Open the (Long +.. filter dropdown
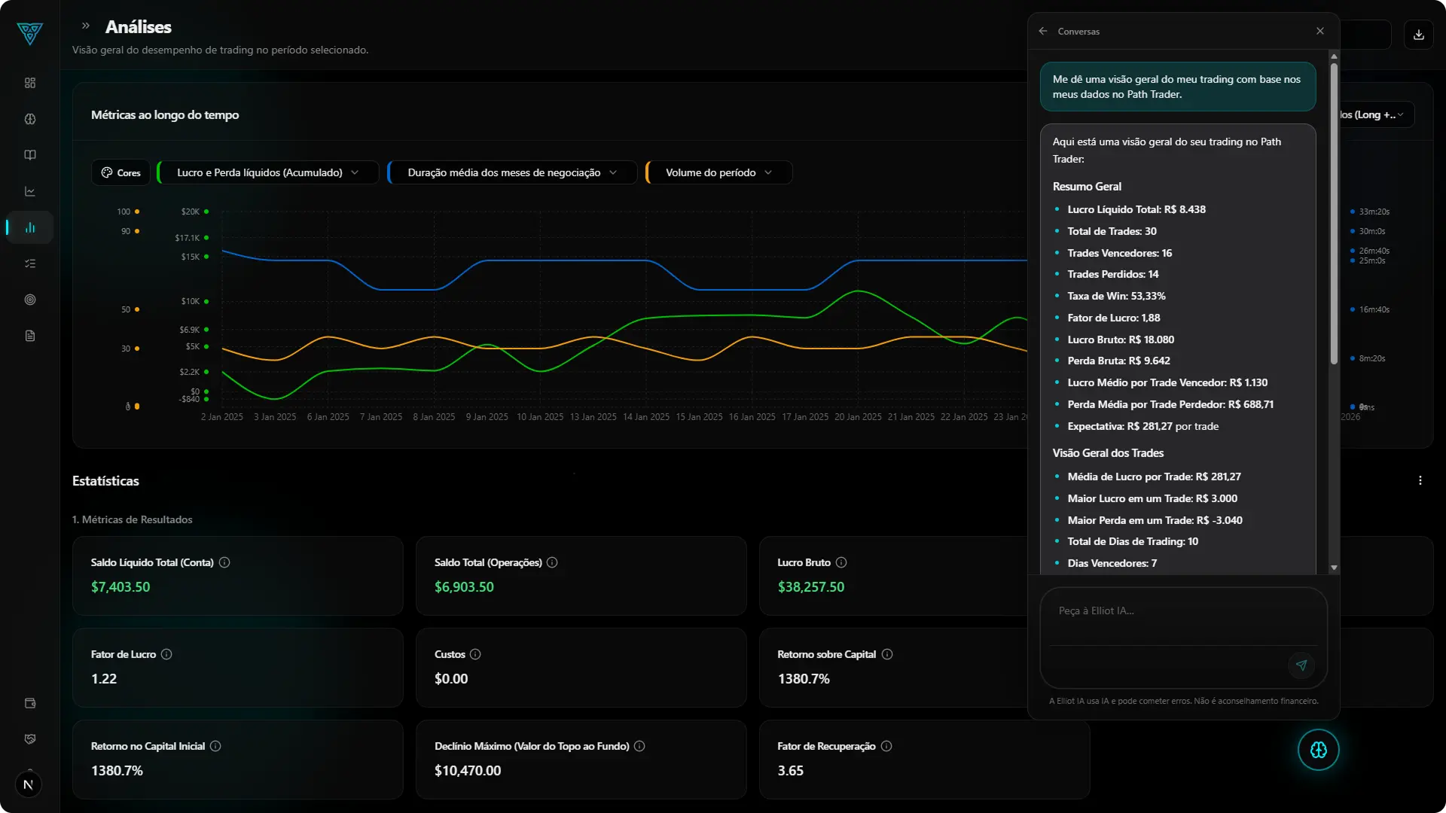Image resolution: width=1446 pixels, height=813 pixels. click(1371, 114)
